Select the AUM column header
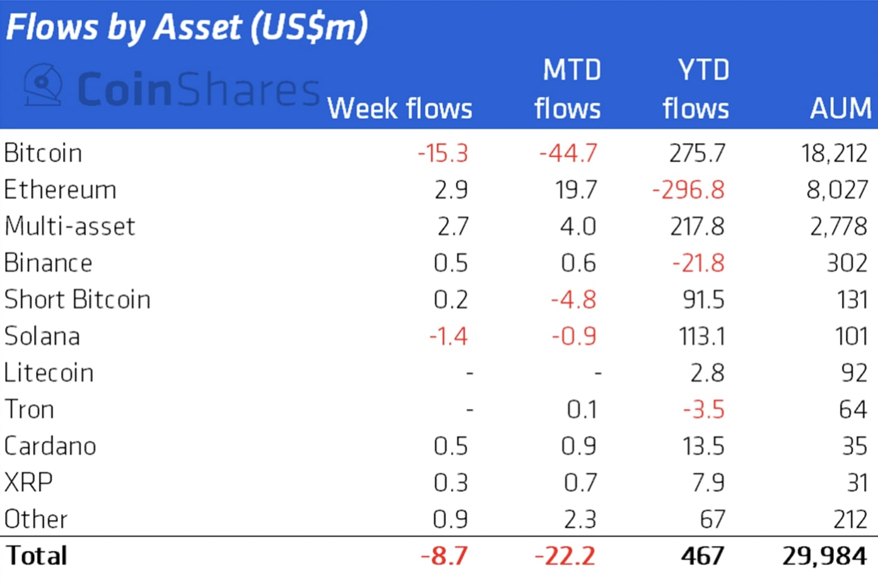This screenshot has height=580, width=878. tap(841, 108)
